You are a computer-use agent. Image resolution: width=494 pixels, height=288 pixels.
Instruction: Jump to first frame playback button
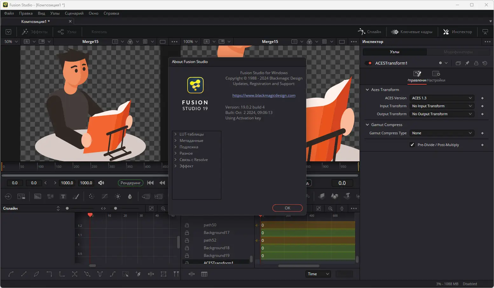[150, 183]
